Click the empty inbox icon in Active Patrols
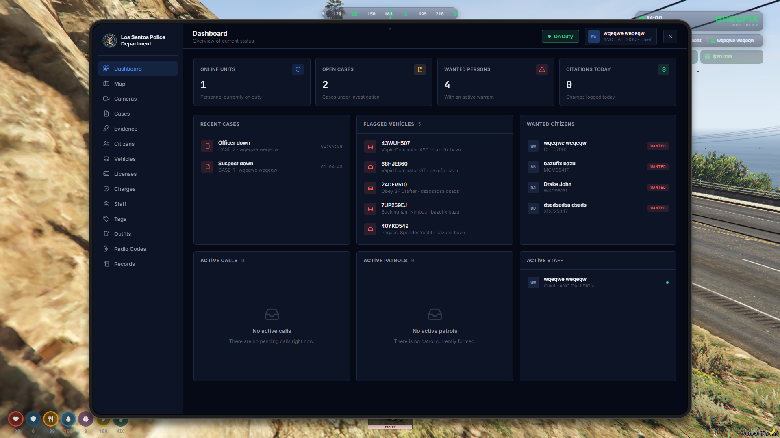This screenshot has width=780, height=438. click(435, 314)
